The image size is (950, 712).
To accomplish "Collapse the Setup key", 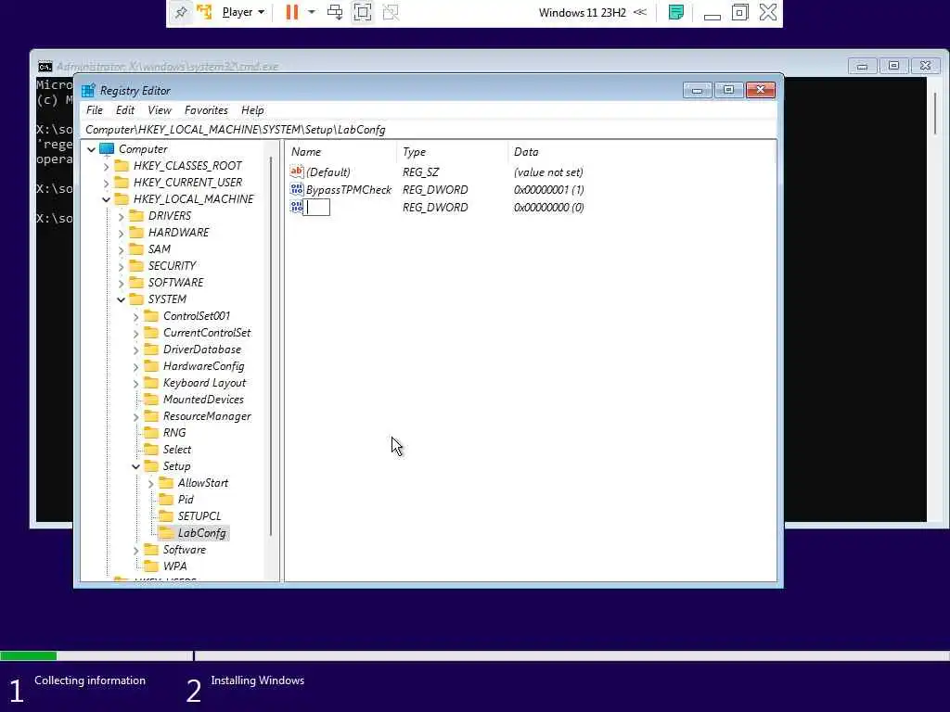I will pos(135,467).
